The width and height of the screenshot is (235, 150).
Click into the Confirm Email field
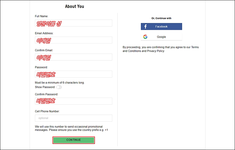tap(74, 57)
